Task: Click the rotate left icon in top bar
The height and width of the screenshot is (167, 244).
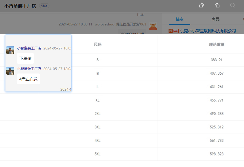Action: coord(201,5)
